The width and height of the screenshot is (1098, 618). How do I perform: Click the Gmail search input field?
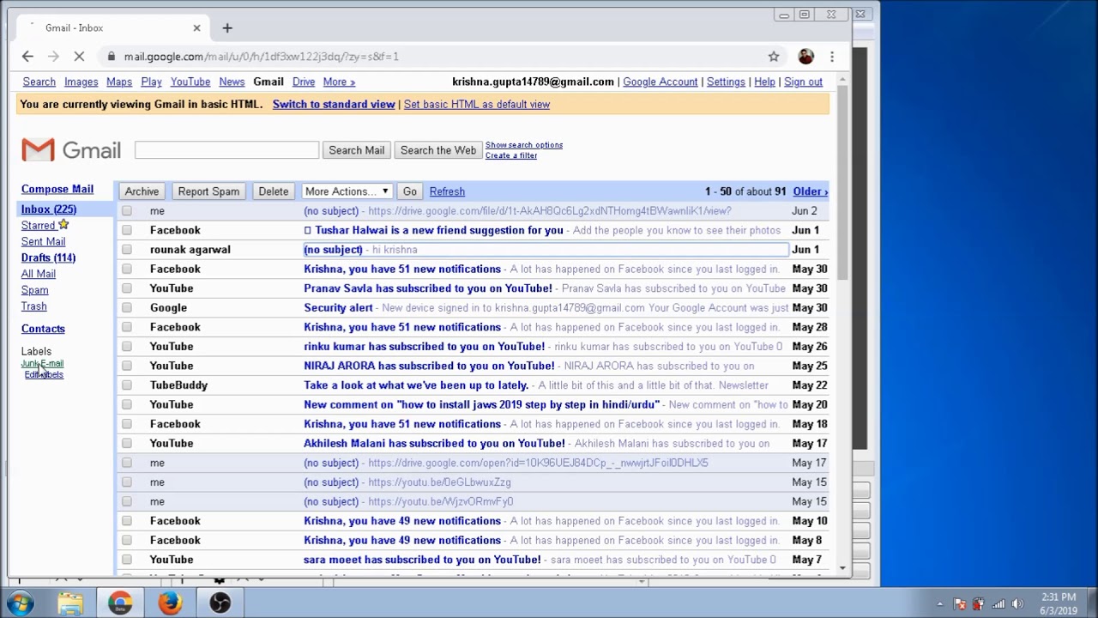(x=226, y=150)
